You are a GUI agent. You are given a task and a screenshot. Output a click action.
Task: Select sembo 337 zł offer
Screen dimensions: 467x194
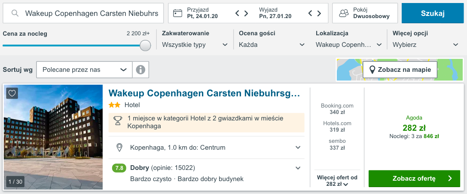[x=337, y=144]
